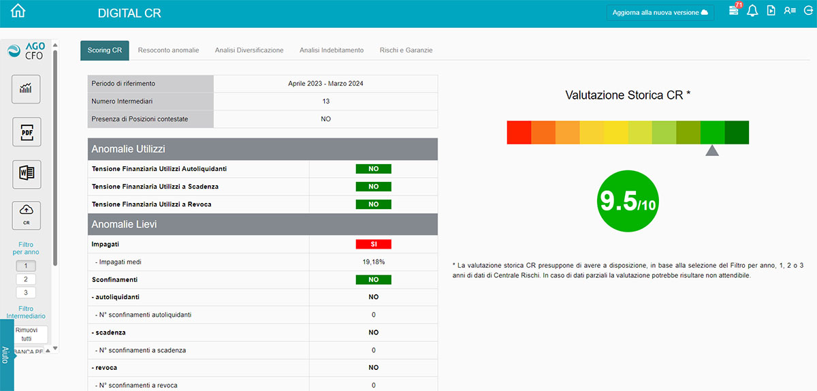Export report as Word document icon
The image size is (817, 391).
click(27, 174)
